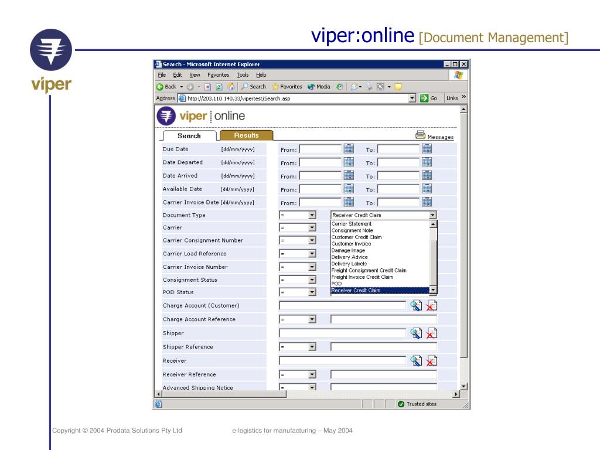Click Mail toolbar icon
Viewport: 600px width, 450px height.
[354, 87]
